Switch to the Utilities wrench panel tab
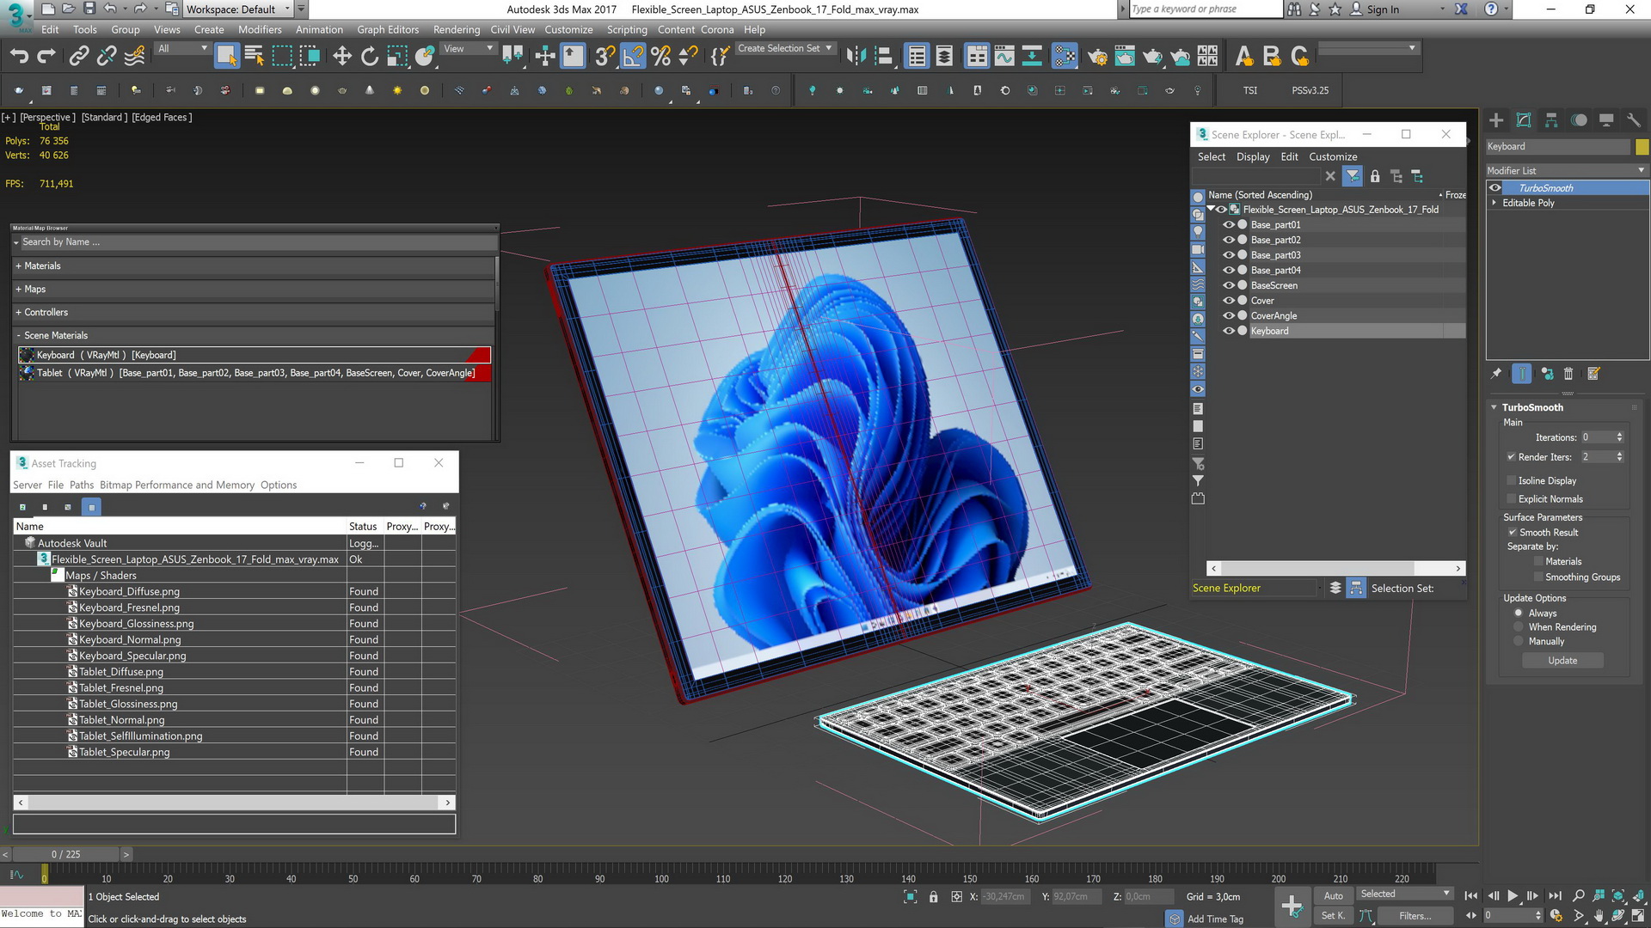Viewport: 1651px width, 928px height. (x=1634, y=120)
